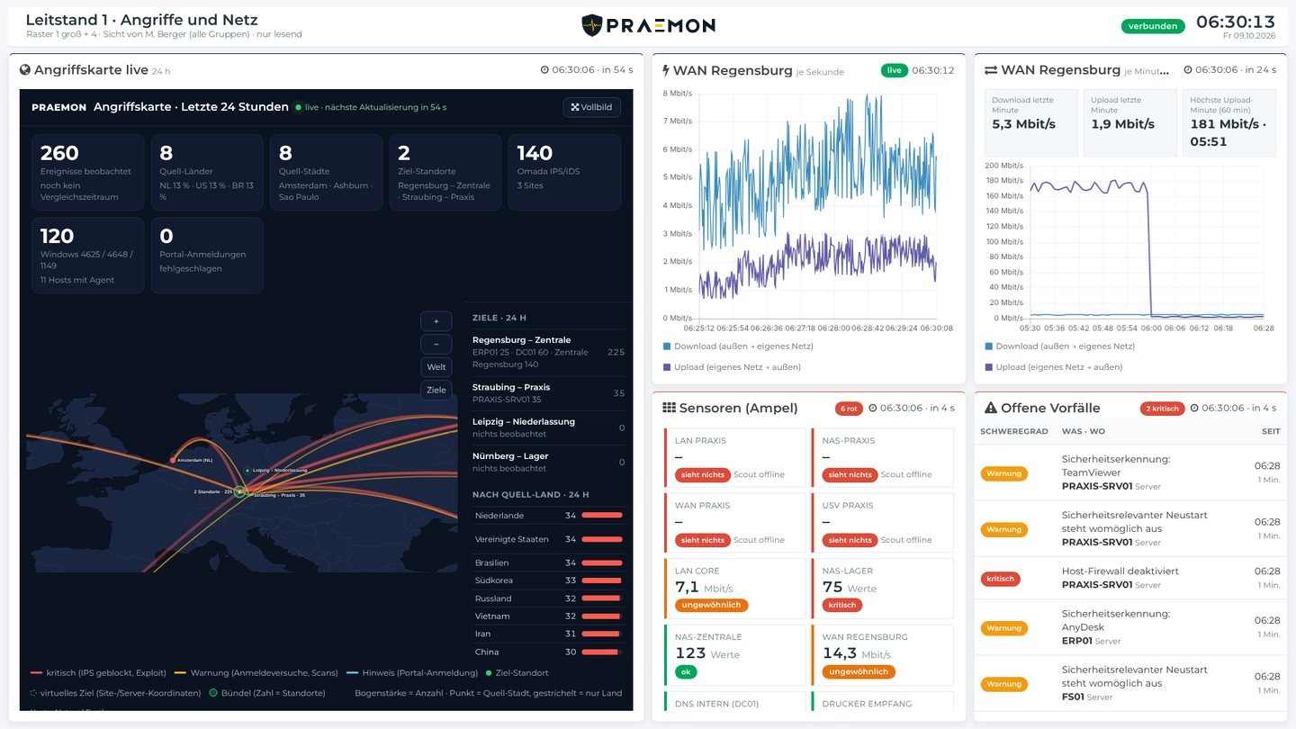This screenshot has height=729, width=1296.
Task: Open the Host-Firewall deaktiviert incident
Action: pos(1129,578)
